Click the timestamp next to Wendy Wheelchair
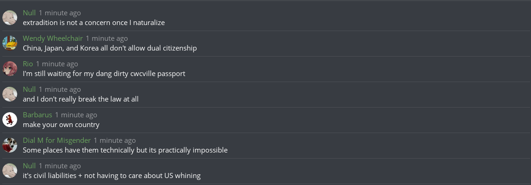The image size is (531, 185). [x=107, y=38]
